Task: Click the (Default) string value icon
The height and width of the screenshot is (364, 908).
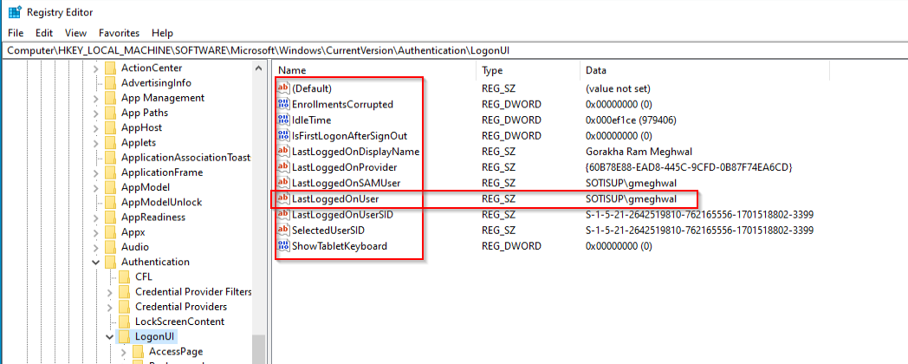Action: coord(284,88)
